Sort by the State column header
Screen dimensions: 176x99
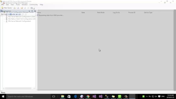pyautogui.click(x=83, y=12)
